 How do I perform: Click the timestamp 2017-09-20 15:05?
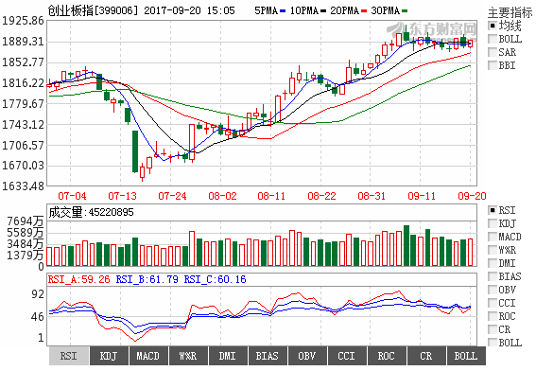[x=189, y=10]
